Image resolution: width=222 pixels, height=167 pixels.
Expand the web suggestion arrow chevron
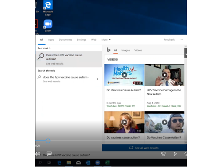point(97,79)
